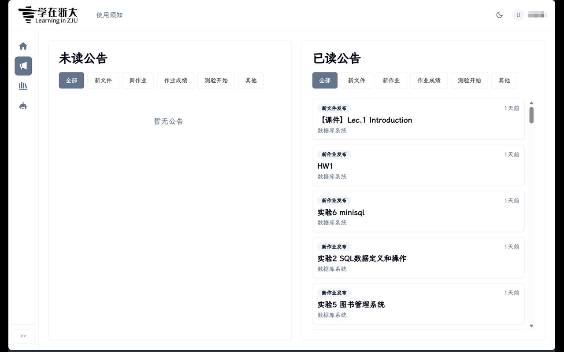Select 作业成绩 filter under 已读公告
The height and width of the screenshot is (352, 564).
(429, 81)
